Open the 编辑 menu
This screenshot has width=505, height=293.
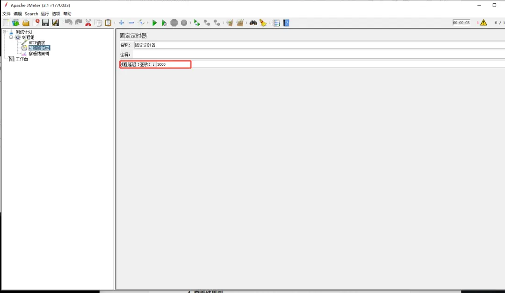tap(18, 14)
